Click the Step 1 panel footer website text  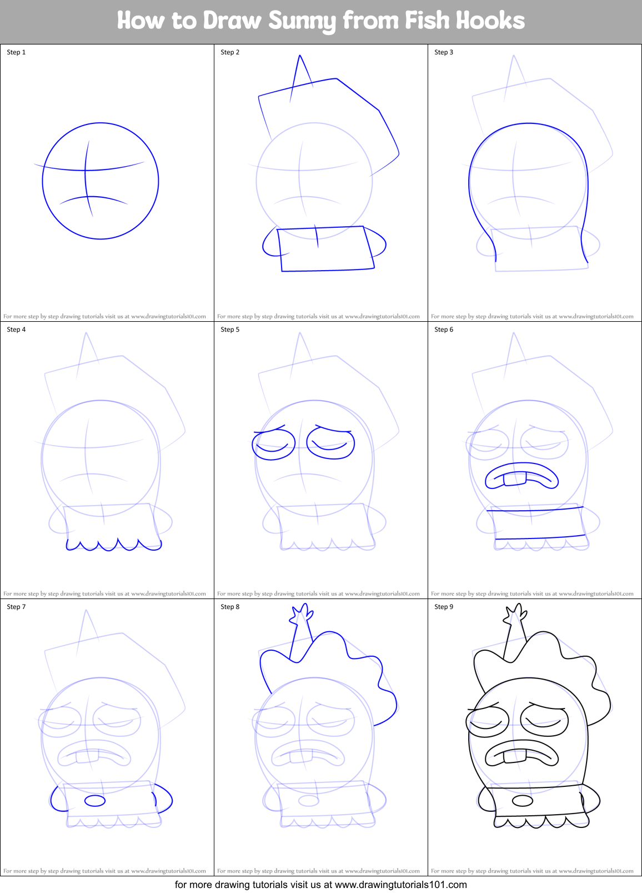pyautogui.click(x=104, y=317)
